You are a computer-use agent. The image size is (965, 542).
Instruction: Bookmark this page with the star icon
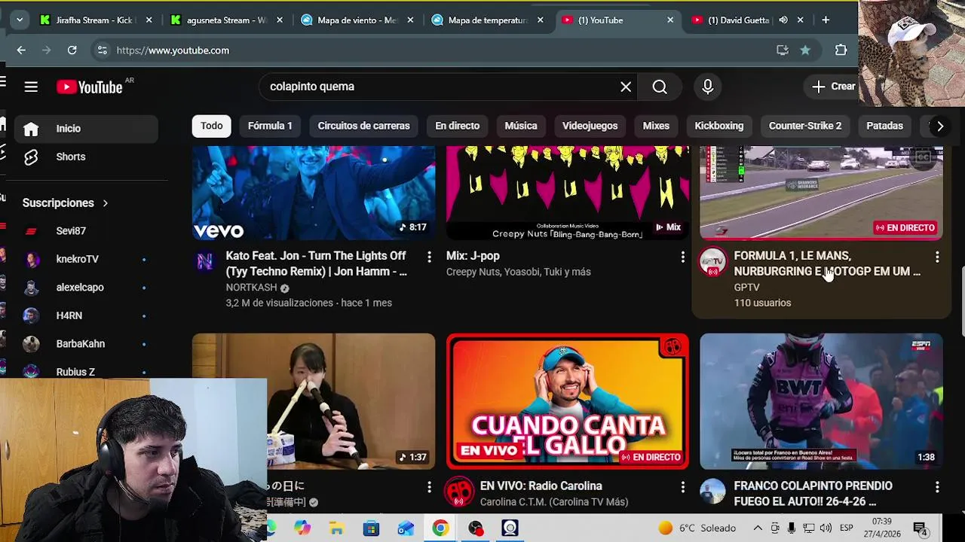[805, 50]
